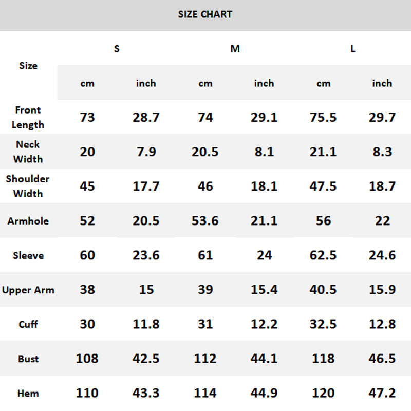Select the Bust row label
411x411 pixels.
tap(28, 359)
